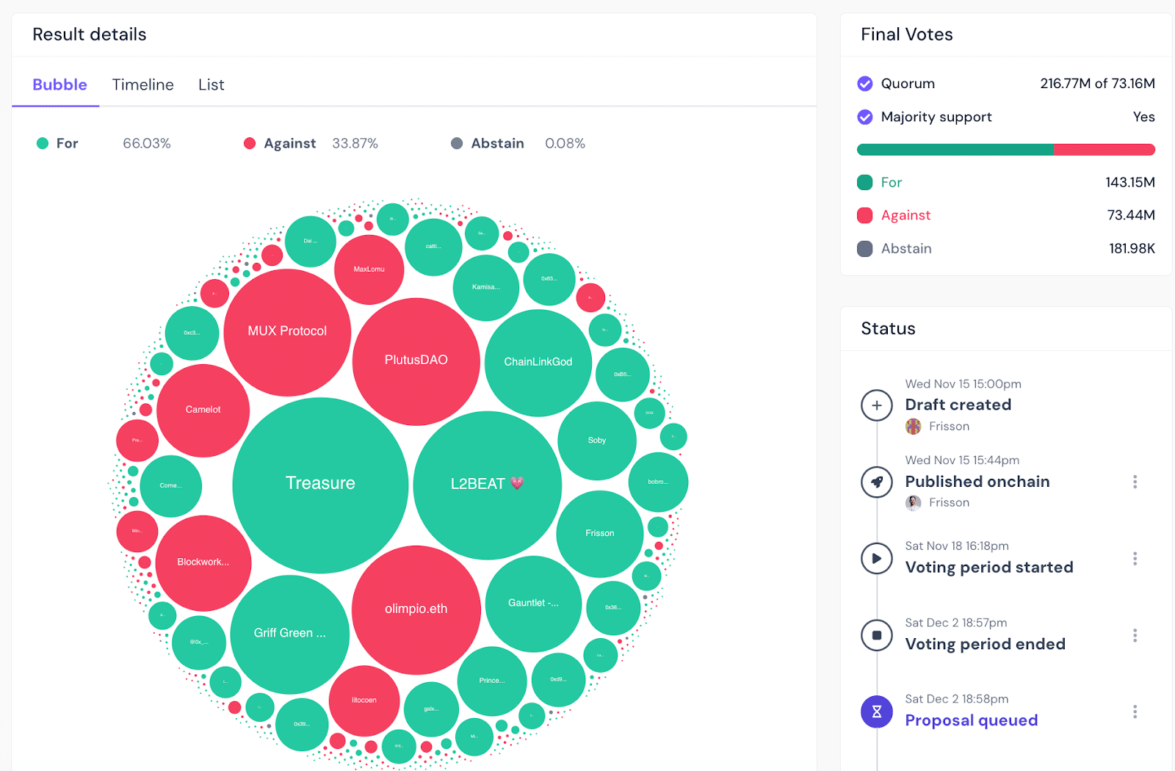Click Frisson's avatar under Draft created

coord(913,427)
